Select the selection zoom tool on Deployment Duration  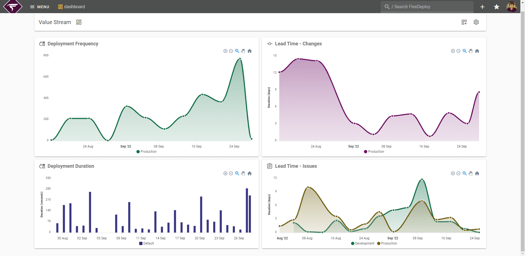[x=237, y=173]
